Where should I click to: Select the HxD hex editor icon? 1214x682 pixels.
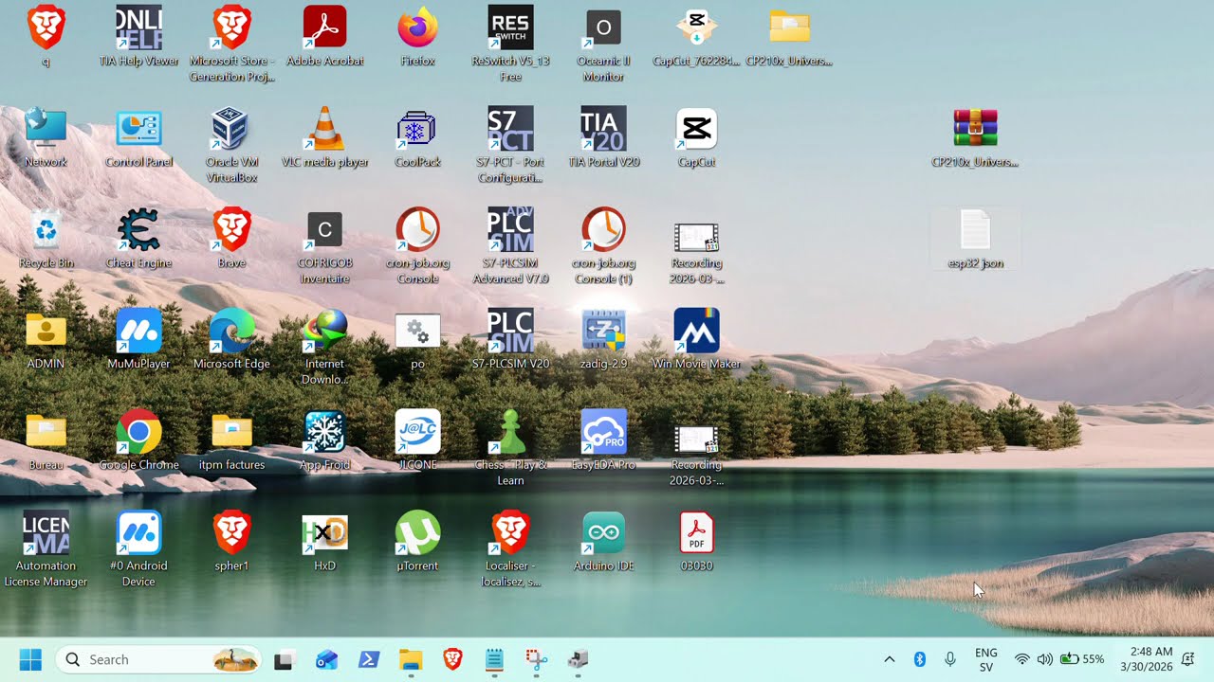coord(324,542)
